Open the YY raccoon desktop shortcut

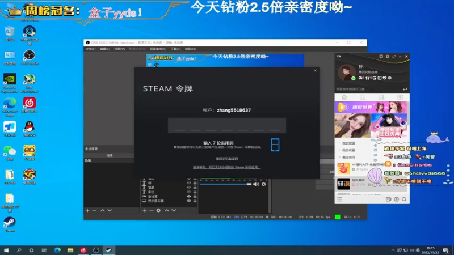pos(30,152)
